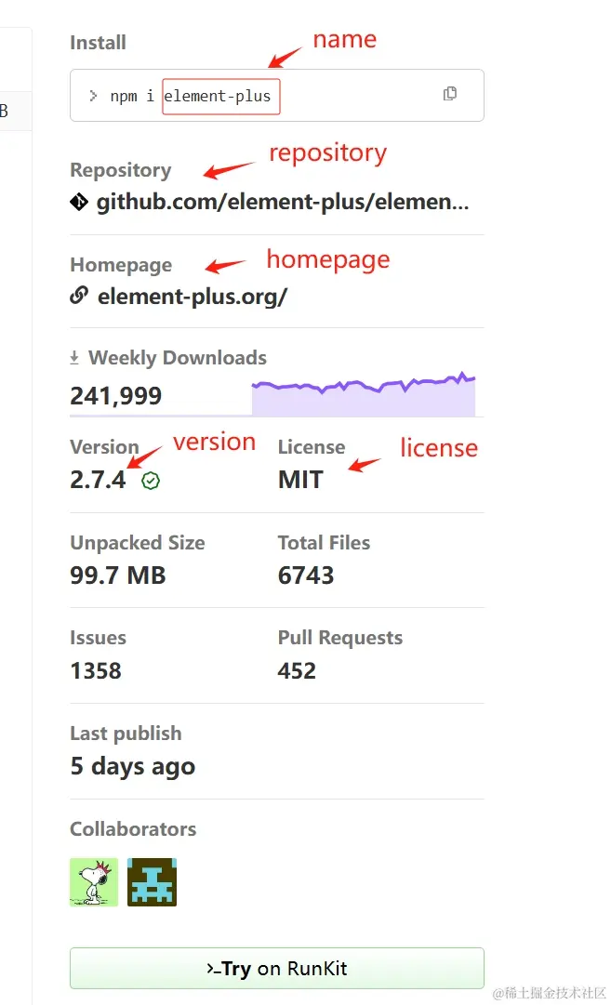The image size is (611, 1005).
Task: Click the green verified version badge
Action: pos(151,481)
